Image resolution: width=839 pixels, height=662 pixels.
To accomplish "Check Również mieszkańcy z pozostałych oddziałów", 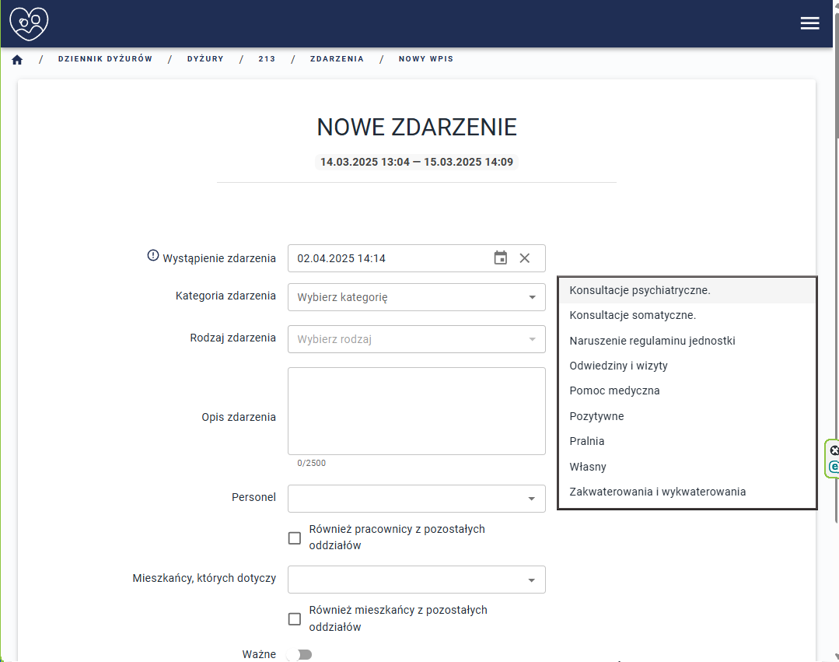I will [295, 618].
